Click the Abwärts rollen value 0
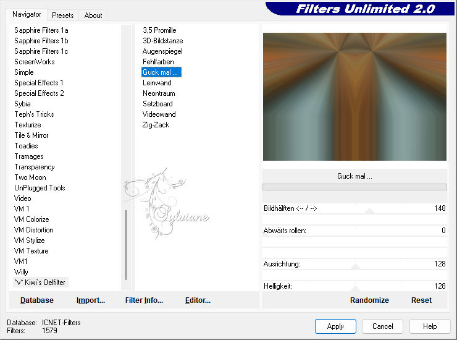The height and width of the screenshot is (340, 457). pos(443,230)
